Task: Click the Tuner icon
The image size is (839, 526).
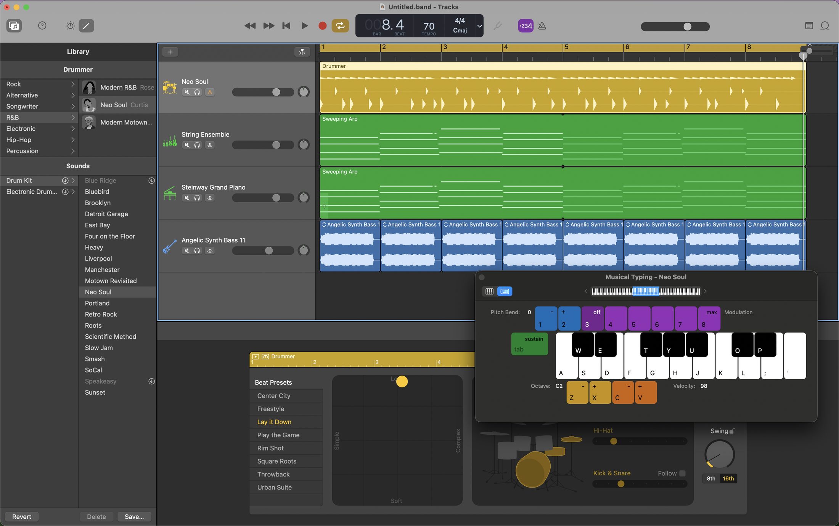Action: tap(498, 26)
